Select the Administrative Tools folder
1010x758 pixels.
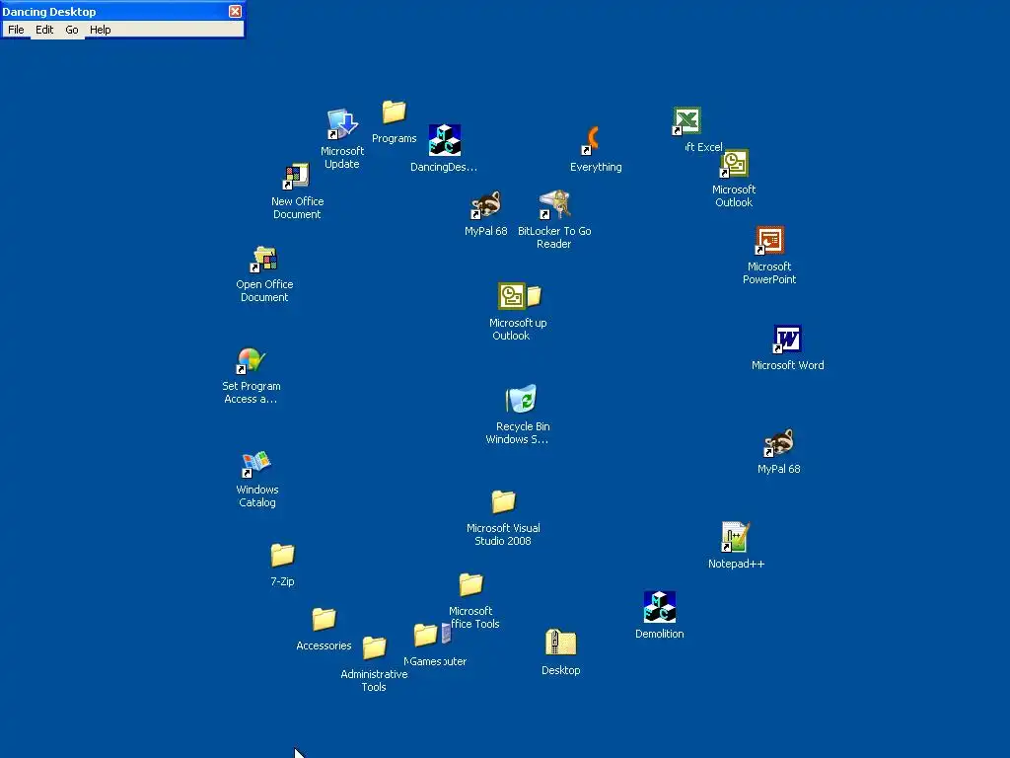(x=374, y=647)
